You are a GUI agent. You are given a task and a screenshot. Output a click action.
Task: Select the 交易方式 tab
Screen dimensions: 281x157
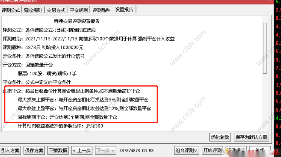(x=56, y=10)
